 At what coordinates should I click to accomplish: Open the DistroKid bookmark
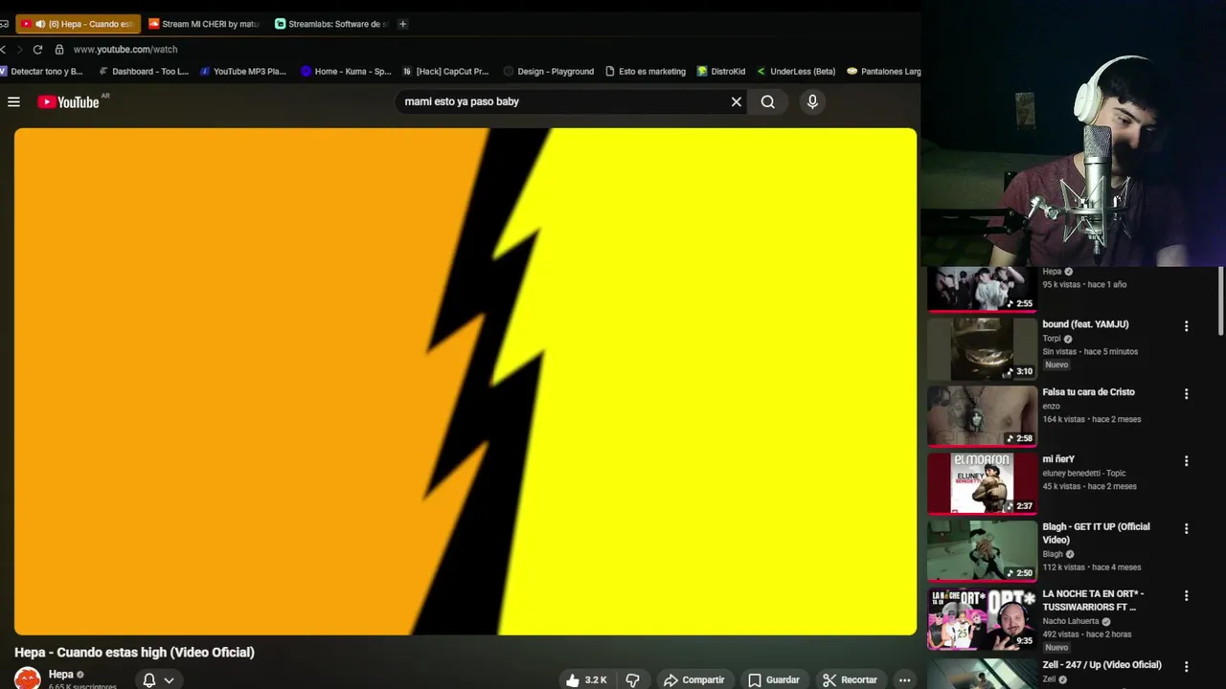(721, 71)
